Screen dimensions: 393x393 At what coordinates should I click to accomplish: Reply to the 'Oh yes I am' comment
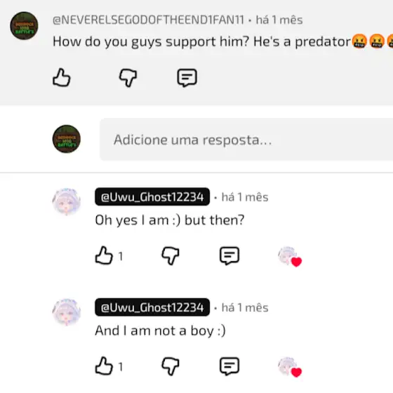pyautogui.click(x=229, y=255)
